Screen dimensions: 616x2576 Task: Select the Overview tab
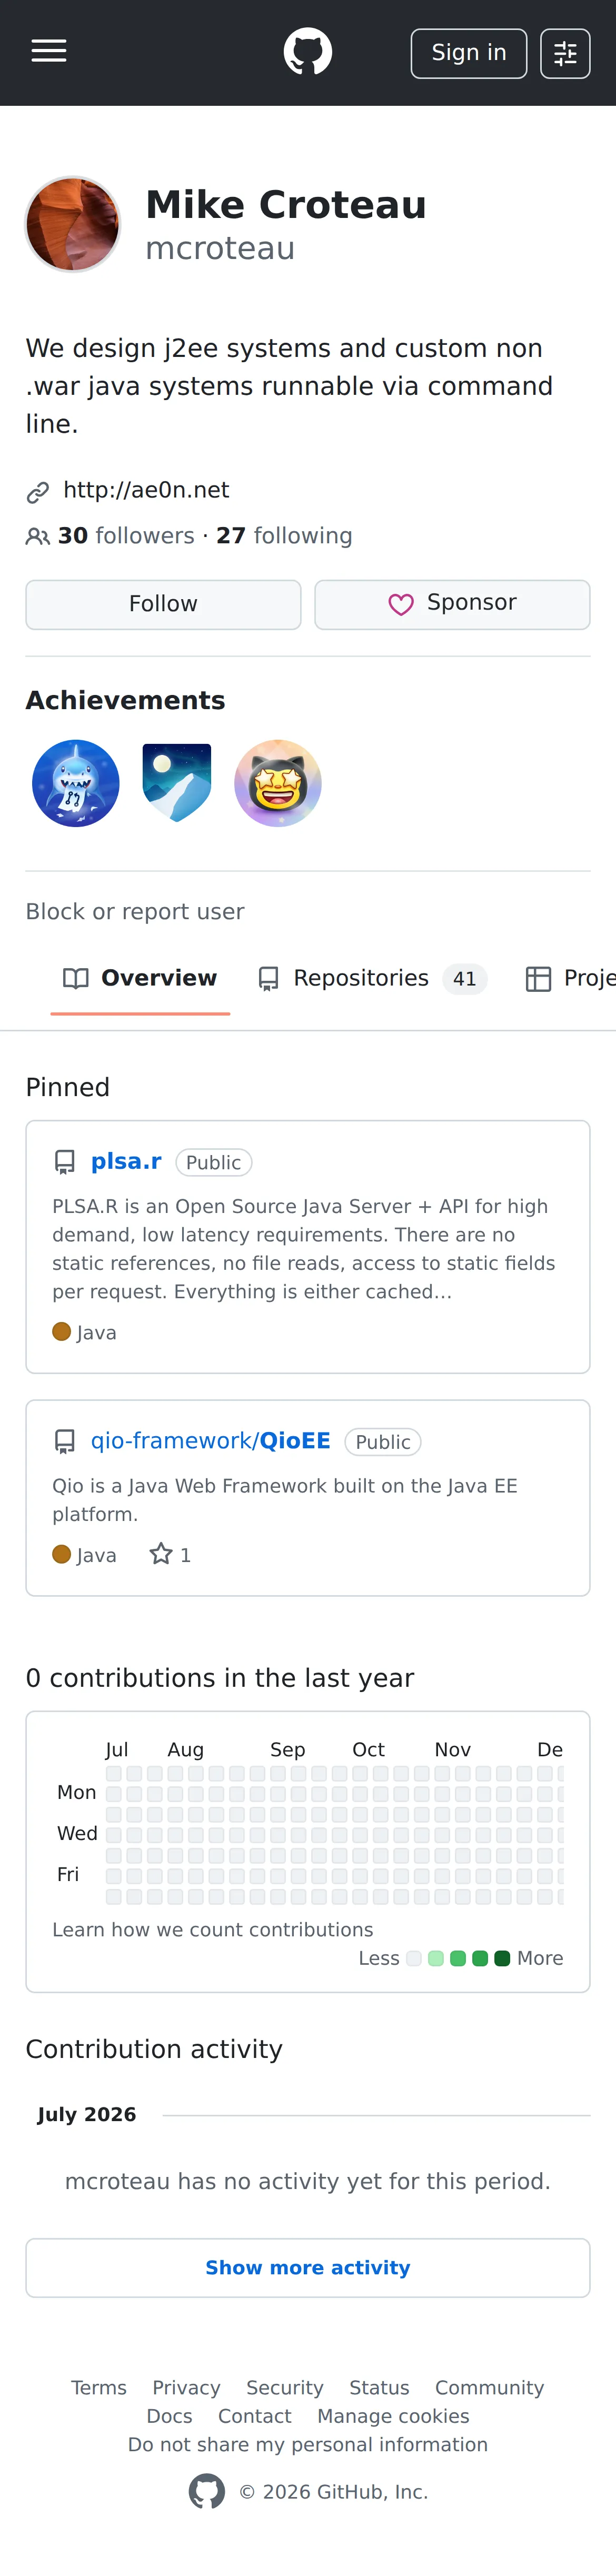[x=140, y=978]
